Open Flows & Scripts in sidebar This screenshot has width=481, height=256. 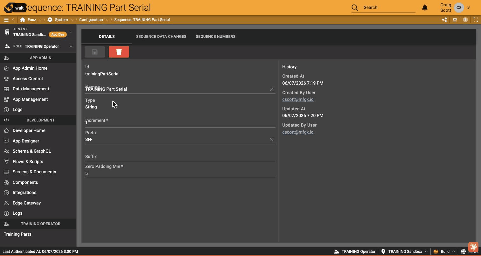coord(28,162)
